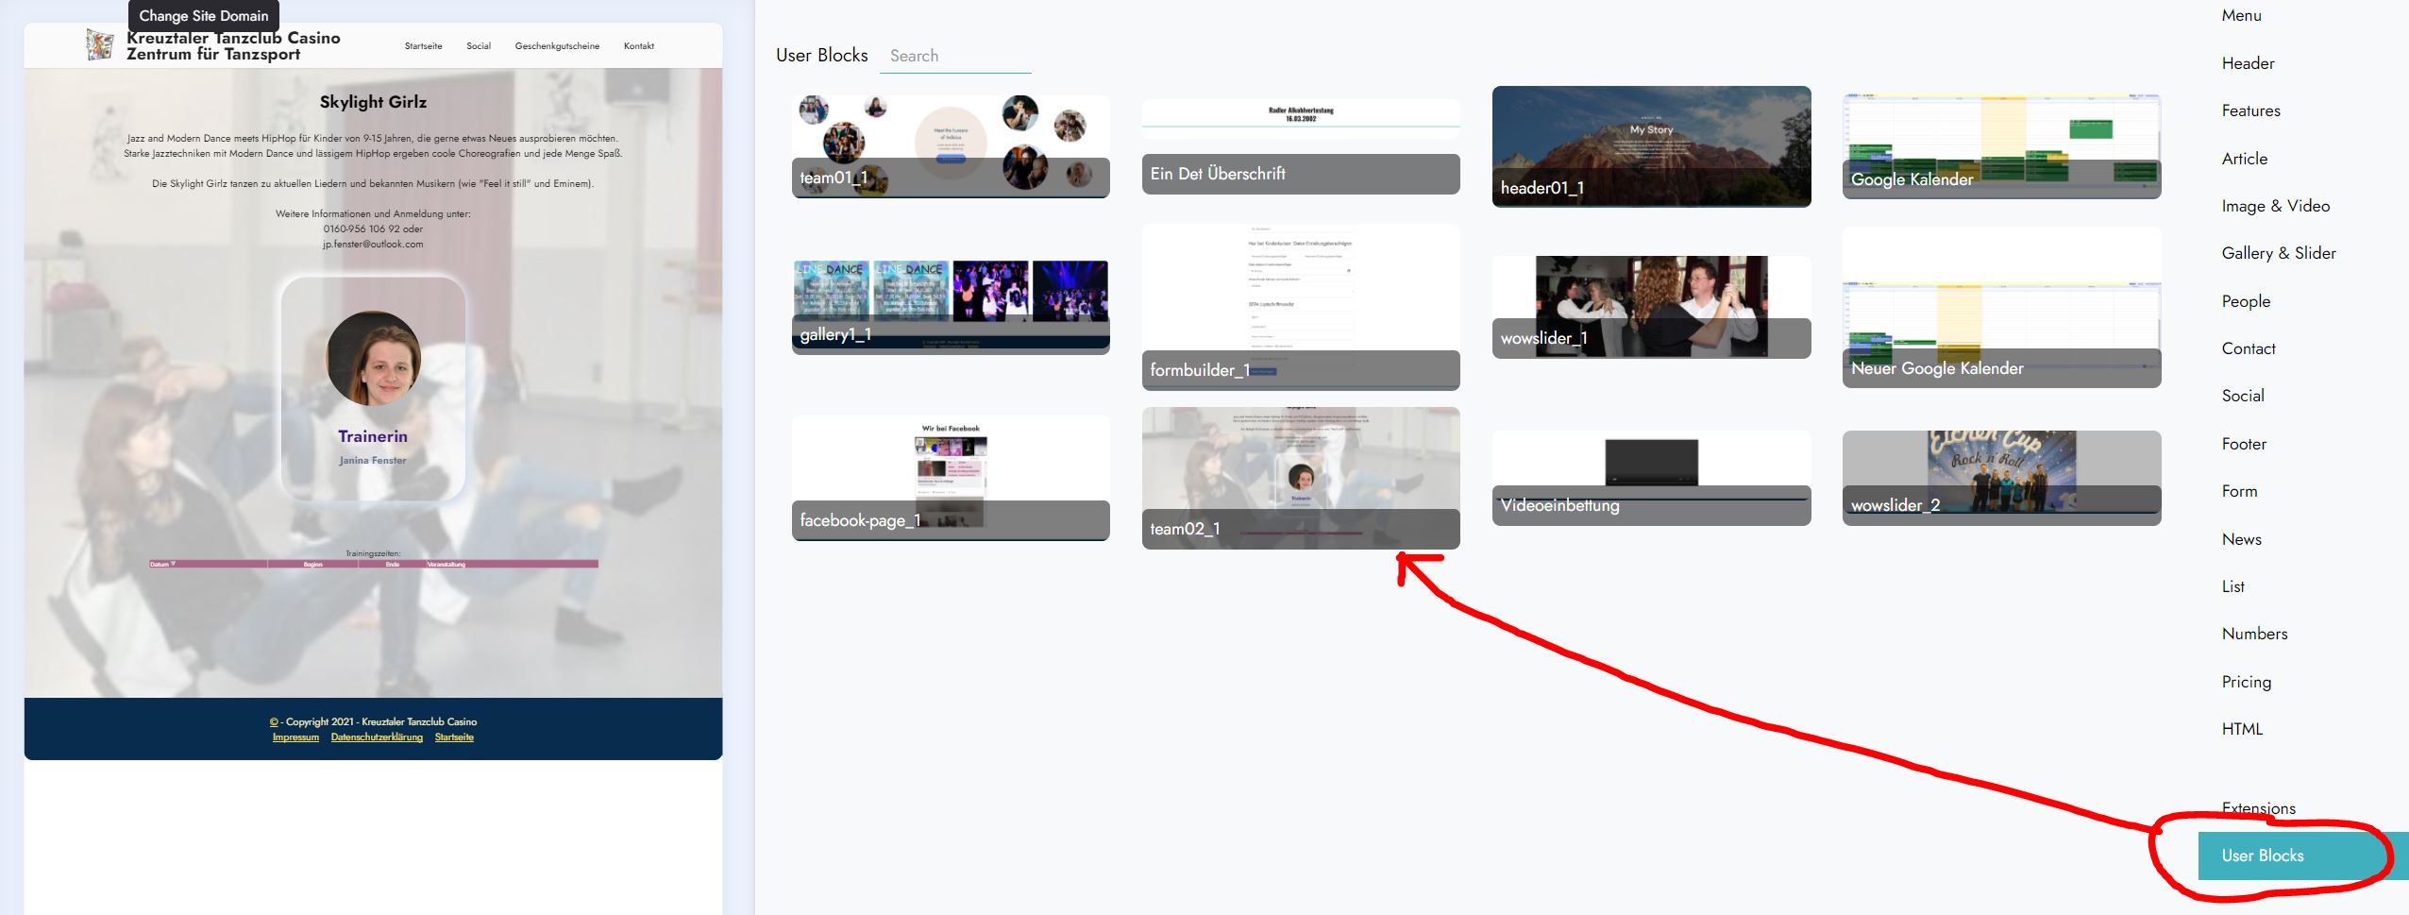Image resolution: width=2409 pixels, height=915 pixels.
Task: Select the gallery1_1 block thumbnail
Action: point(951,307)
